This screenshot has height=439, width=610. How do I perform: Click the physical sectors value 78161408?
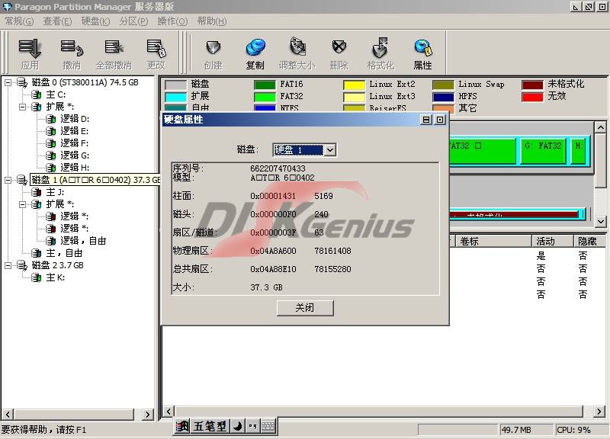(x=332, y=251)
